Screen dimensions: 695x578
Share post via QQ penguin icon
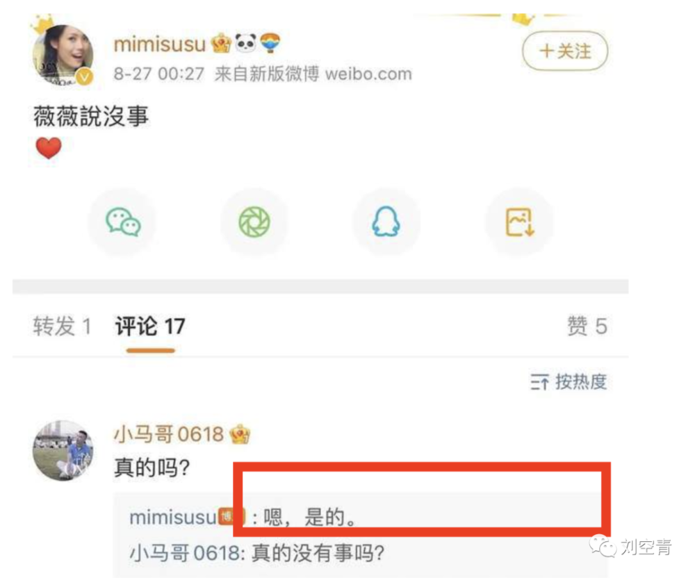pyautogui.click(x=386, y=222)
